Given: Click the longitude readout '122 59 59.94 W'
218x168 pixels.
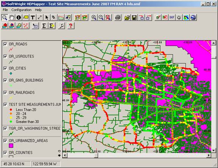Looking at the screenshot, I should click(46, 164).
